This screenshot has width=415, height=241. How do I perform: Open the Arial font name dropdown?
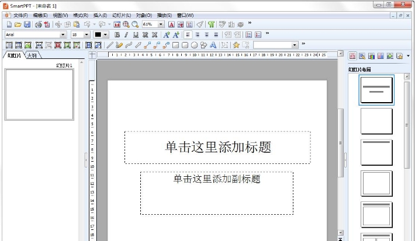(x=63, y=34)
